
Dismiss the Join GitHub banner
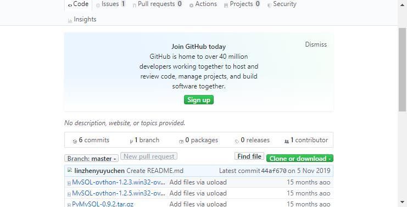coord(316,44)
